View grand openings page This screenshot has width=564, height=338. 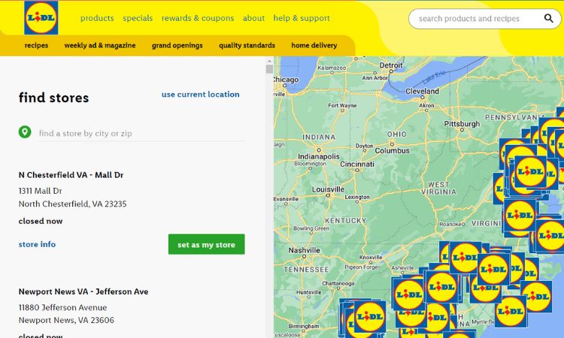pyautogui.click(x=177, y=45)
